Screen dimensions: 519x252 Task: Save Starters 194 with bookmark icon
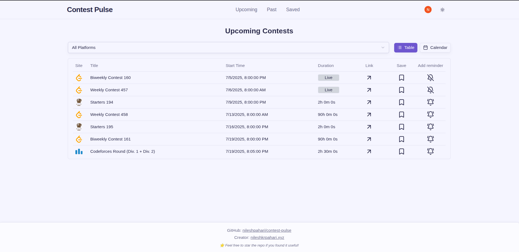(x=402, y=102)
